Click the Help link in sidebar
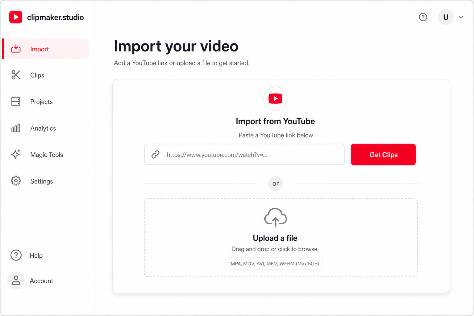 36,256
